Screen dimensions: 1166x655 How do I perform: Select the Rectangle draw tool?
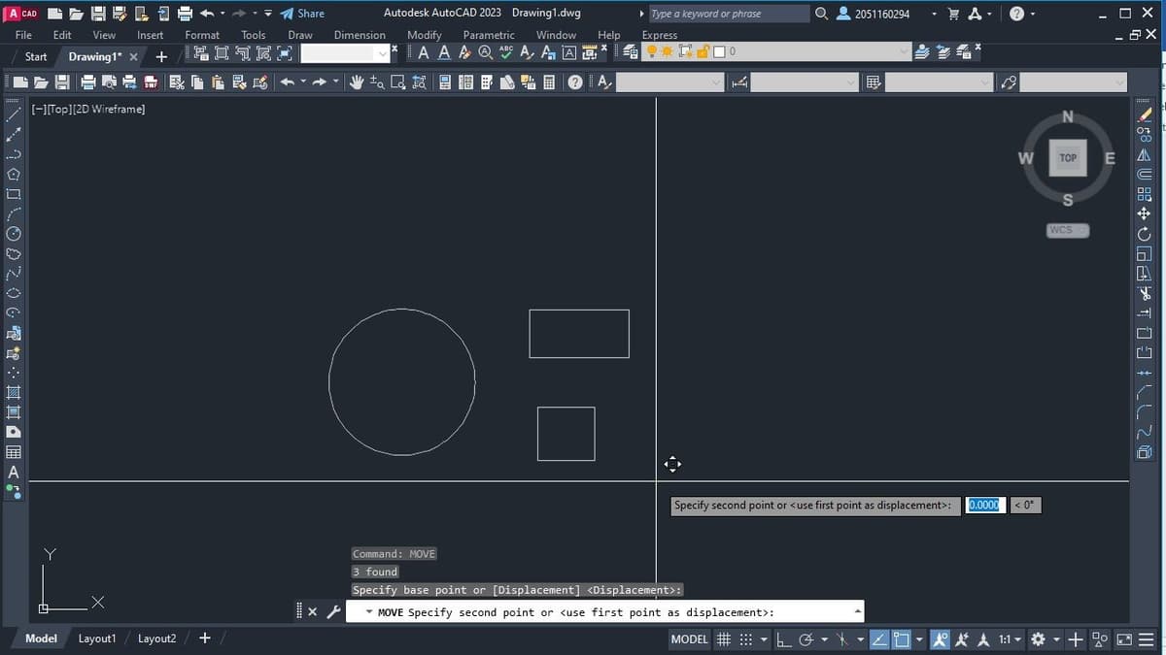point(14,194)
